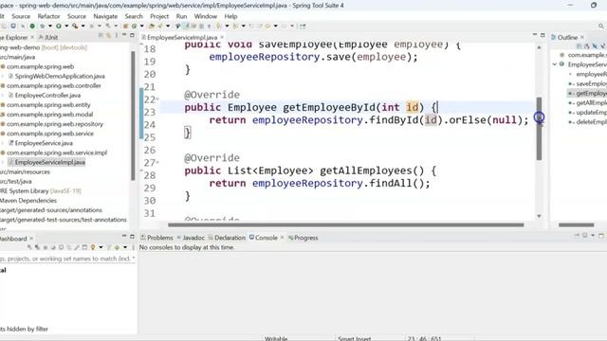
Task: Minimize the editor area
Action: (x=535, y=35)
